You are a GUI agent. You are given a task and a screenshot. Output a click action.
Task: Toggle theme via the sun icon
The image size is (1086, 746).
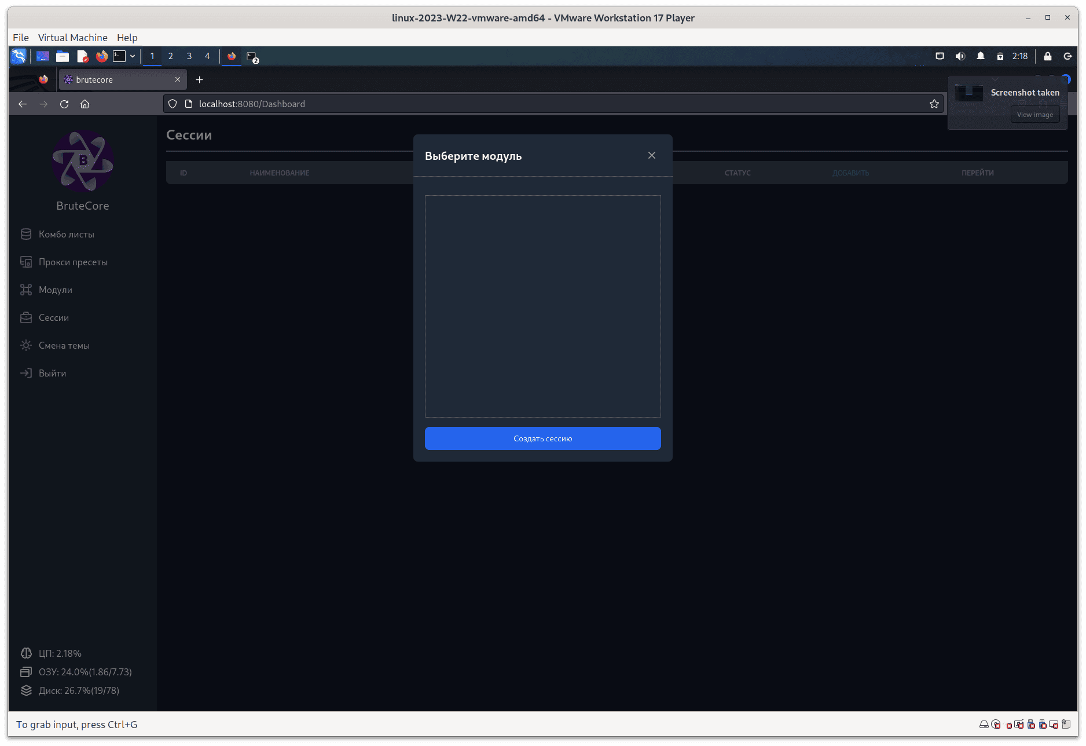tap(26, 345)
